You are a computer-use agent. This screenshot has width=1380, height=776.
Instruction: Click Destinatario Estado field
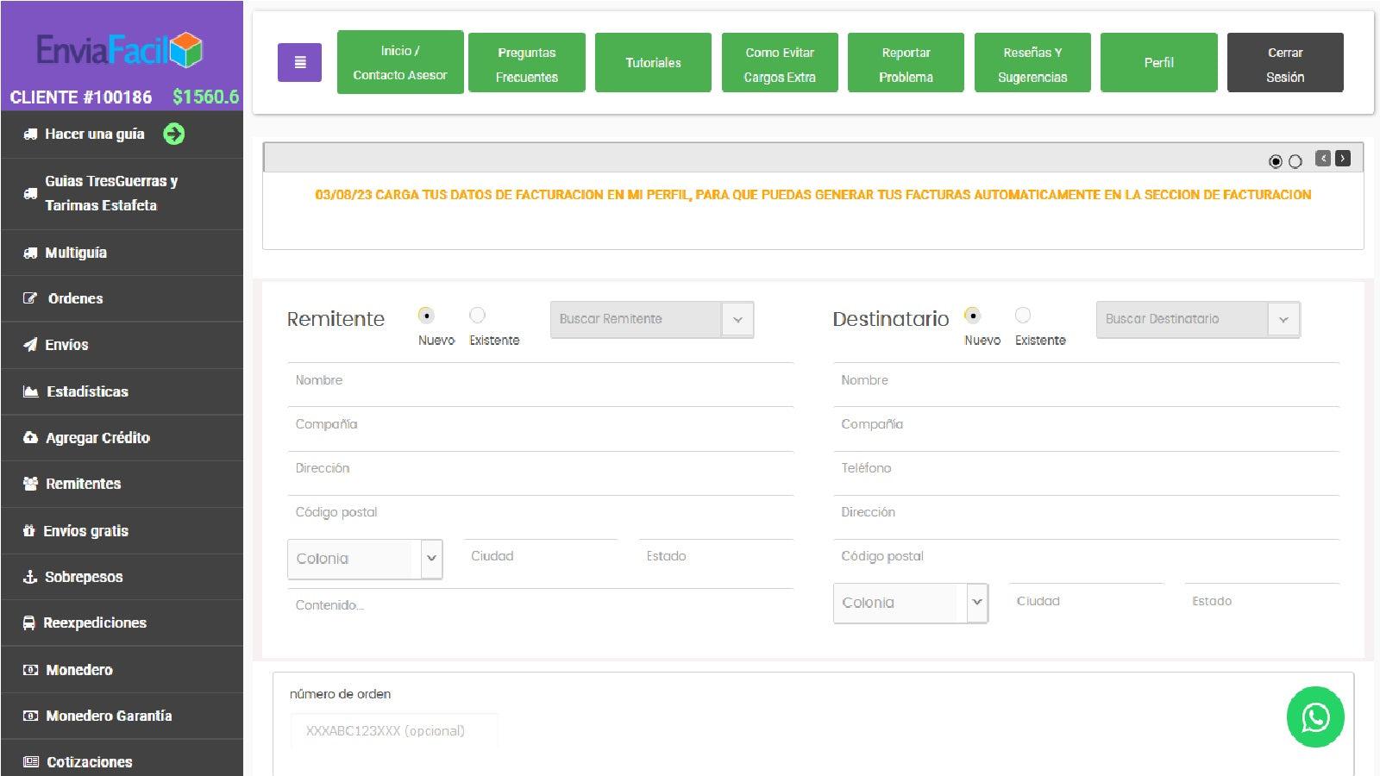1262,601
